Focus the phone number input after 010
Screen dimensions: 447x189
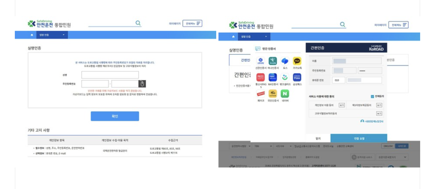[364, 80]
